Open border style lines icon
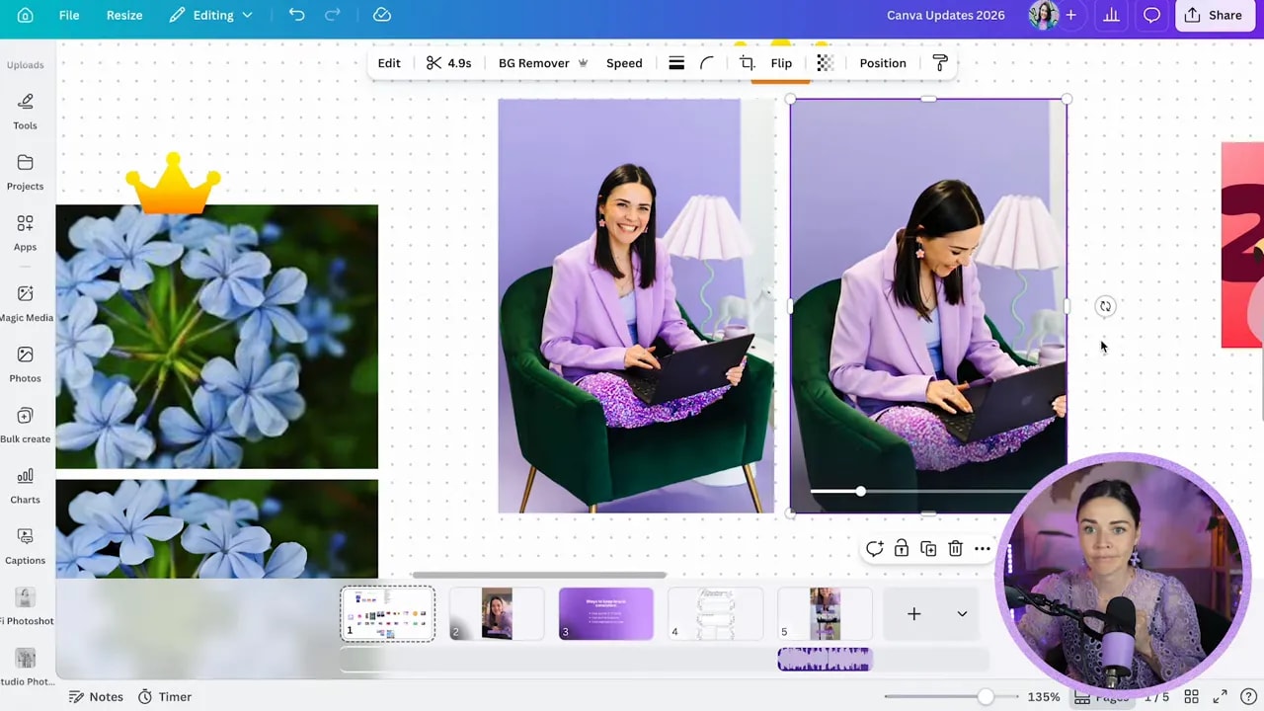Image resolution: width=1264 pixels, height=711 pixels. (676, 63)
